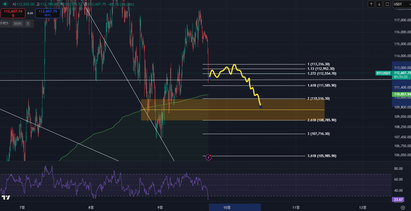This screenshot has height=211, width=411.
Task: Click the countdown timer 01:31:33
Action: coord(401,77)
